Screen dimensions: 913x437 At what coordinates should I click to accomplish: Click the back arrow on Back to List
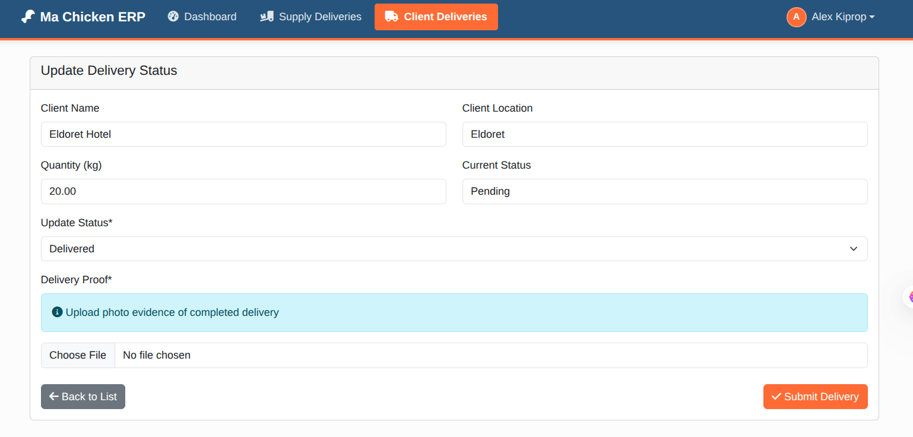[53, 396]
